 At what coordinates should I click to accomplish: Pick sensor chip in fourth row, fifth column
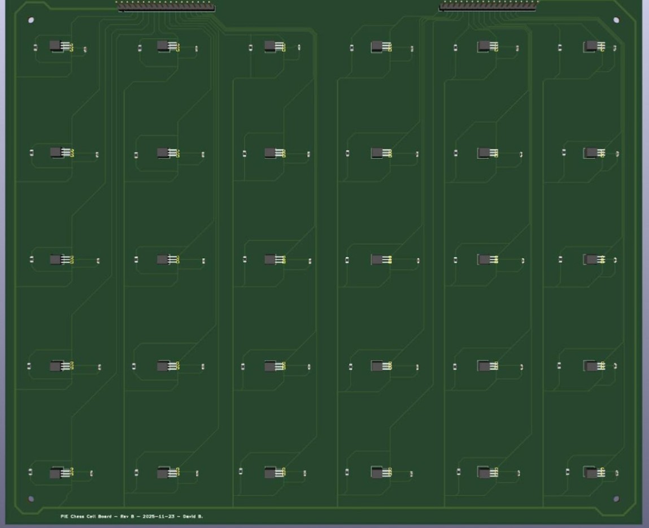[484, 366]
